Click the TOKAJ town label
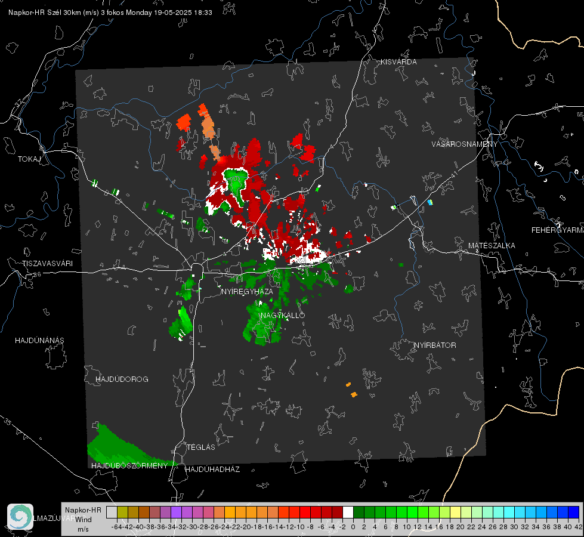Screen dimensions: 584x537 (29, 159)
